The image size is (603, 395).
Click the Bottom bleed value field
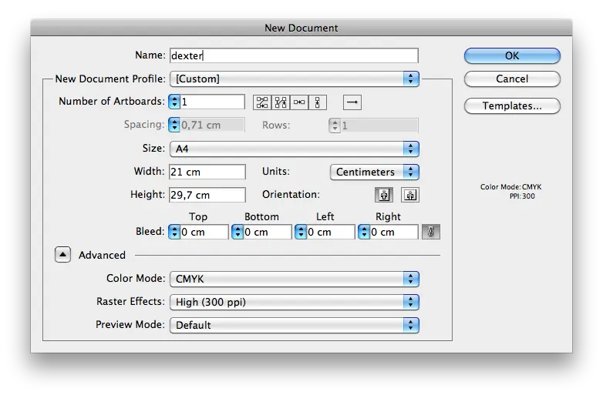pyautogui.click(x=268, y=233)
